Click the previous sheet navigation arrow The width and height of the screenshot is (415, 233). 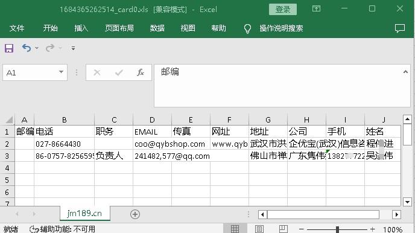[17, 214]
